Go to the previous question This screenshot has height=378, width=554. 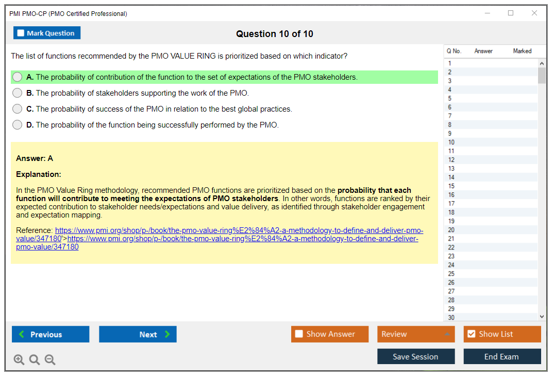pos(51,334)
